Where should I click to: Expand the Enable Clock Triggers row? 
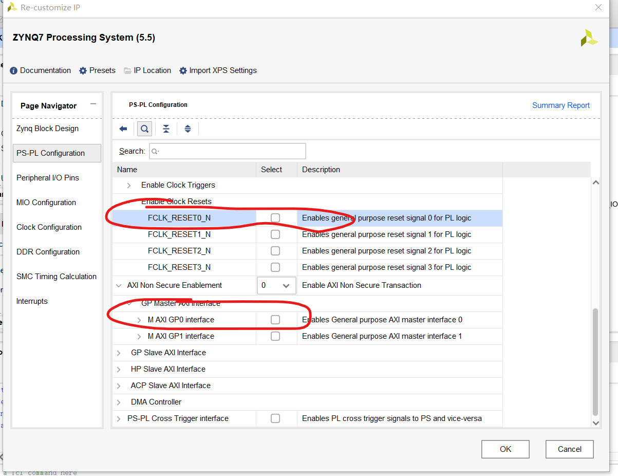click(x=129, y=185)
